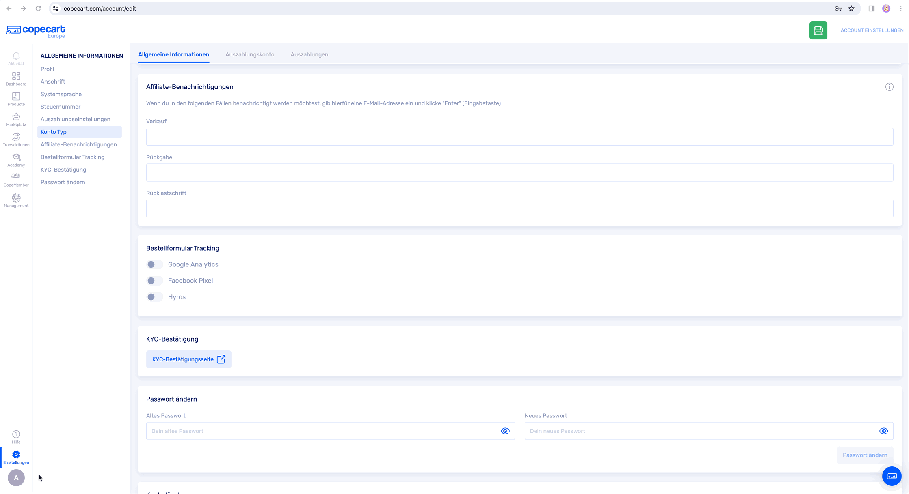Click the Passwort ändern button
909x494 pixels.
tap(865, 455)
